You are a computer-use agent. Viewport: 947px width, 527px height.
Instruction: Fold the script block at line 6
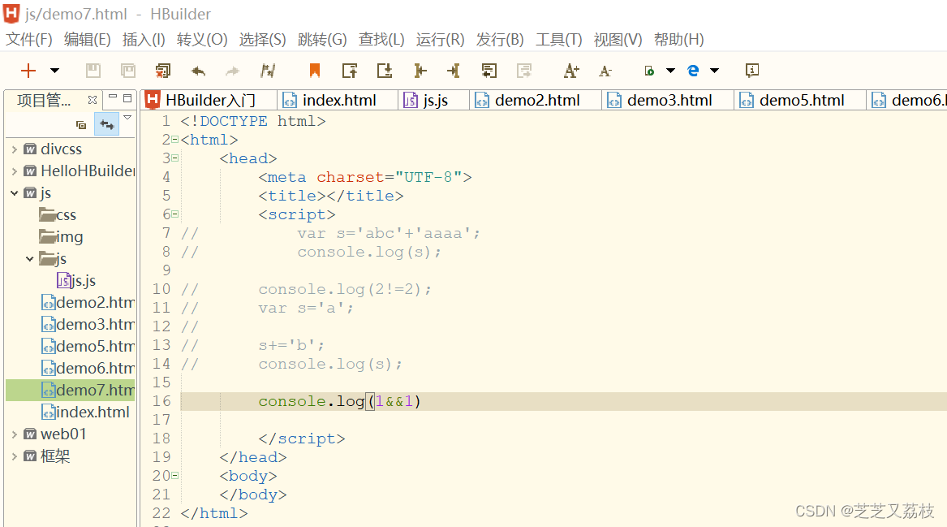[175, 214]
